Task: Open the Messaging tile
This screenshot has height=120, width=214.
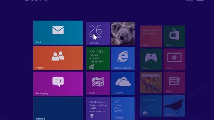Action: click(58, 84)
